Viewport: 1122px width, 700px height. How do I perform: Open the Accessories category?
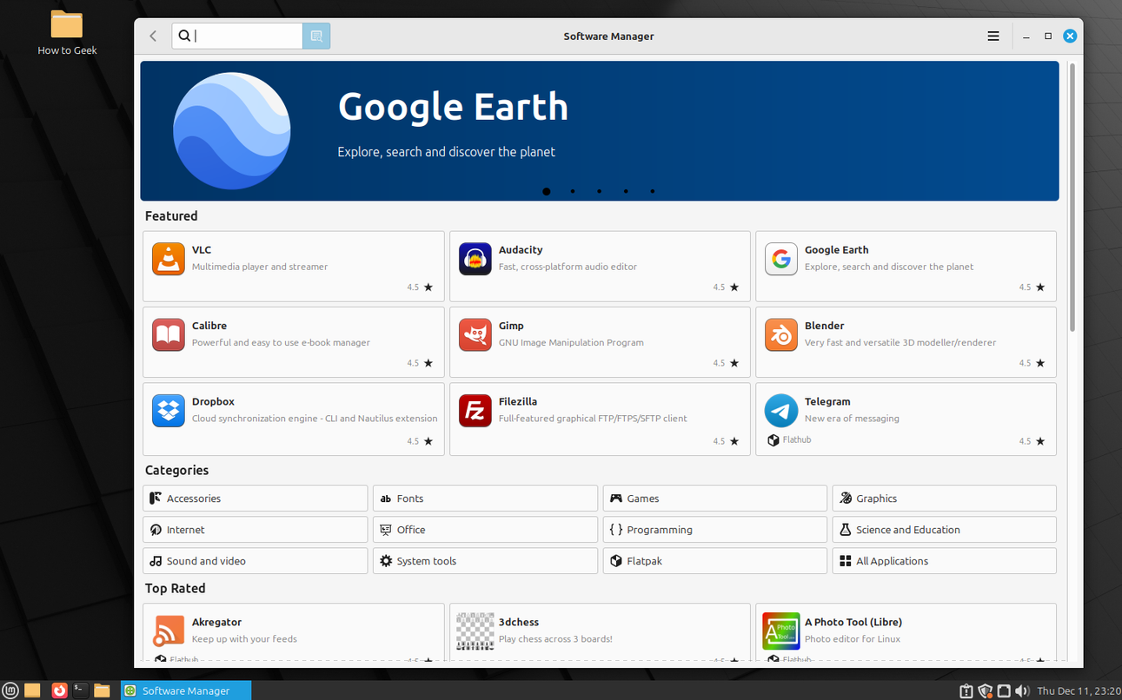256,499
